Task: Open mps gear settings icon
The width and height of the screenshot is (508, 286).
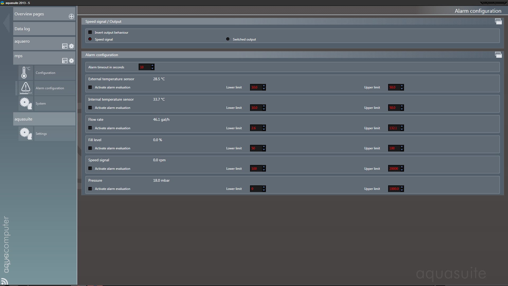Action: (x=71, y=61)
